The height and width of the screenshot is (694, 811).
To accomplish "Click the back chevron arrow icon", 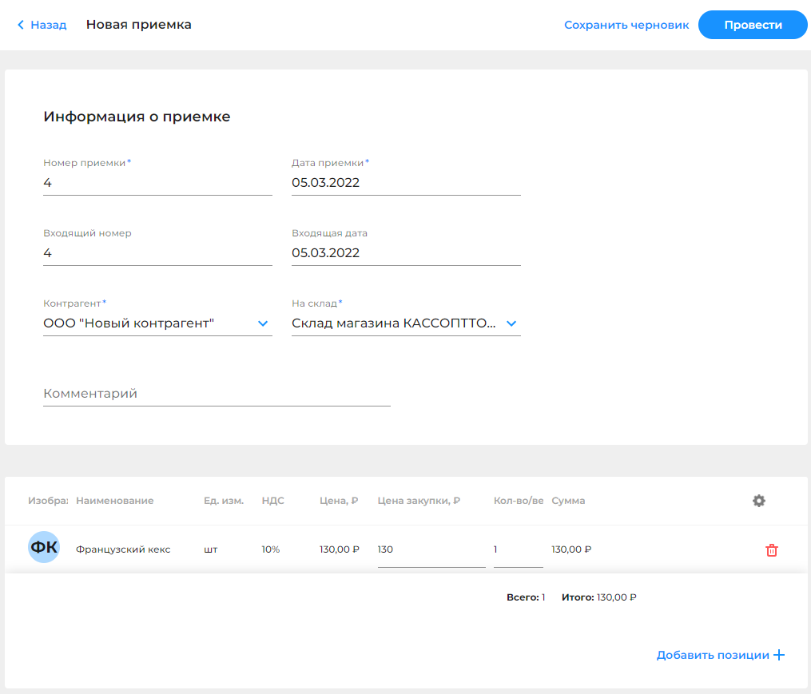I will (x=21, y=25).
